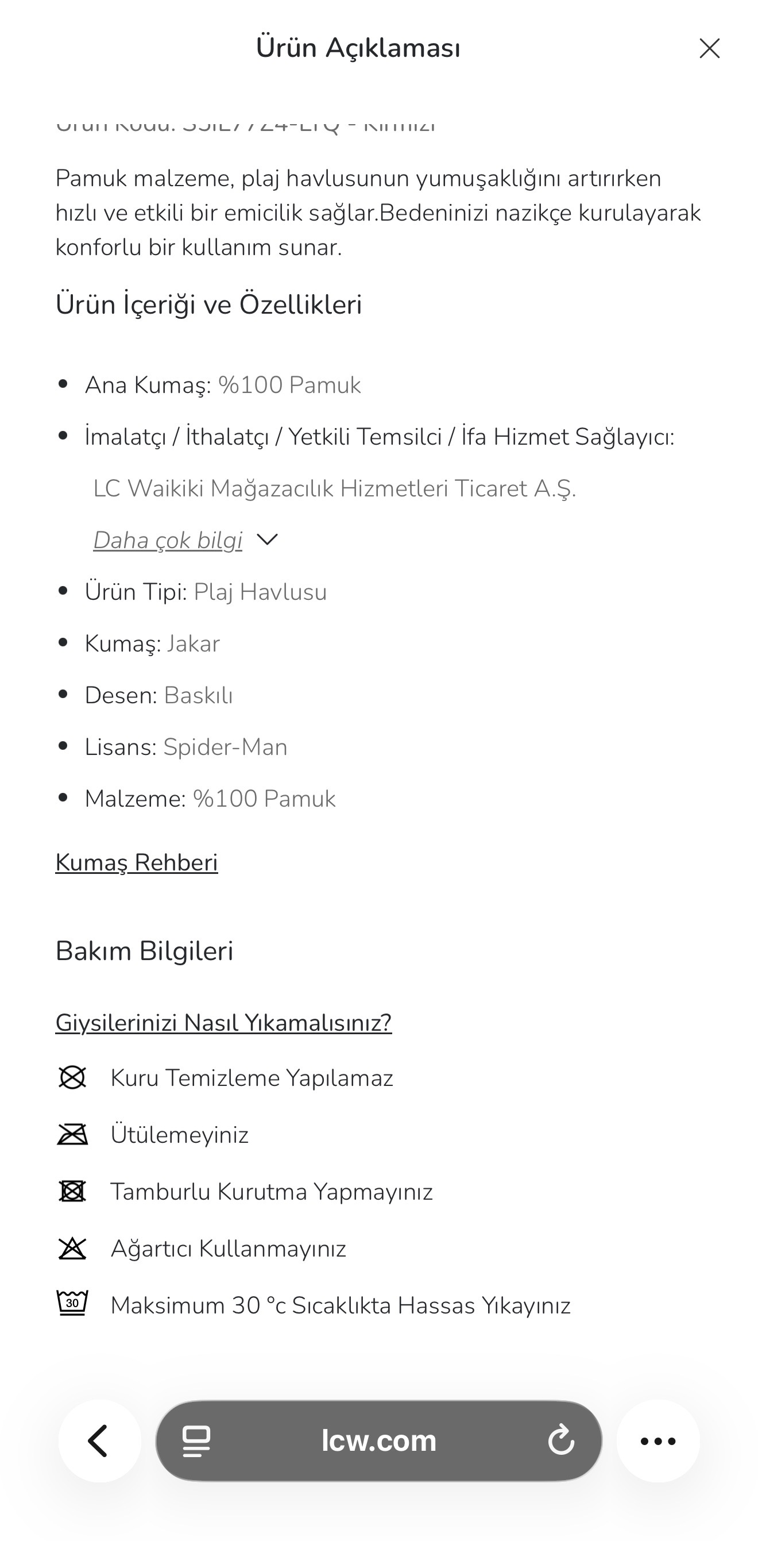Open Giysilerinizi Nasıl Yıkamalısınız? link
This screenshot has width=758, height=1541.
coord(223,1023)
